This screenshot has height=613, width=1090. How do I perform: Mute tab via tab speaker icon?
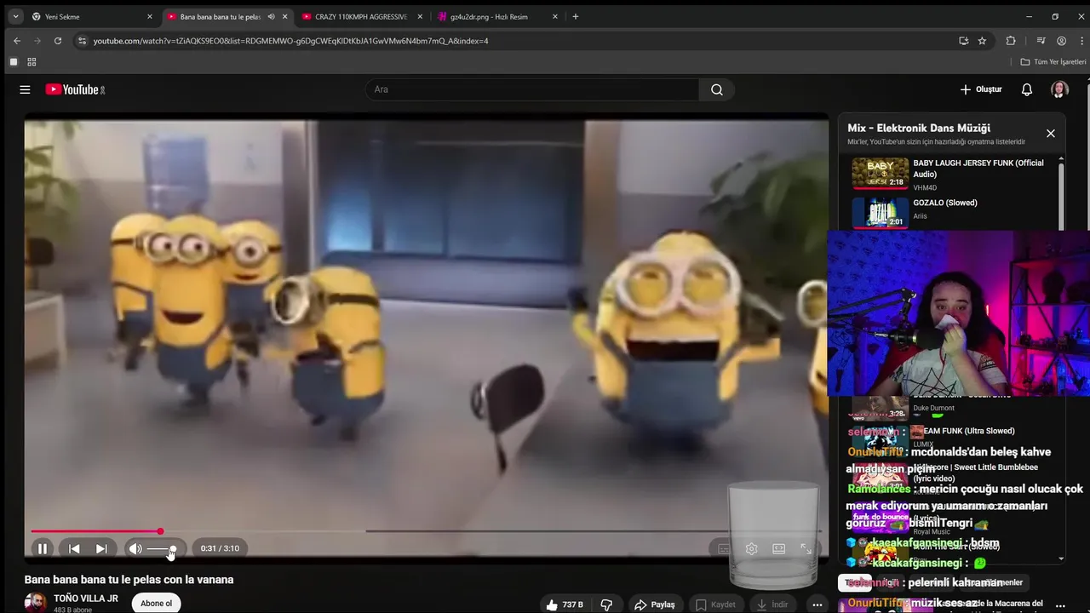pyautogui.click(x=271, y=16)
